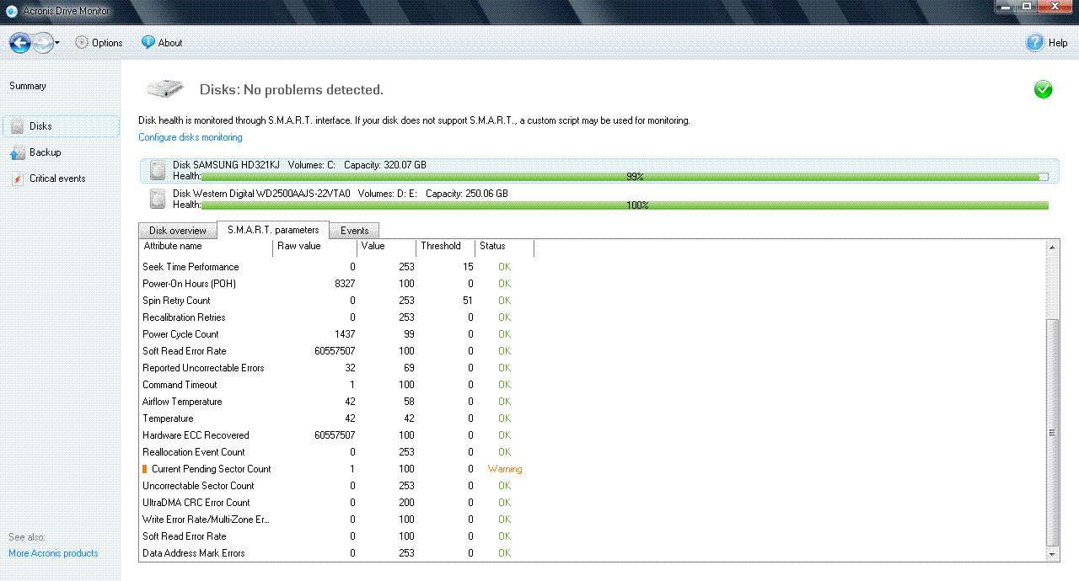Click the Disks: No problems detected heading
Screen dimensions: 1079x581
pos(291,89)
